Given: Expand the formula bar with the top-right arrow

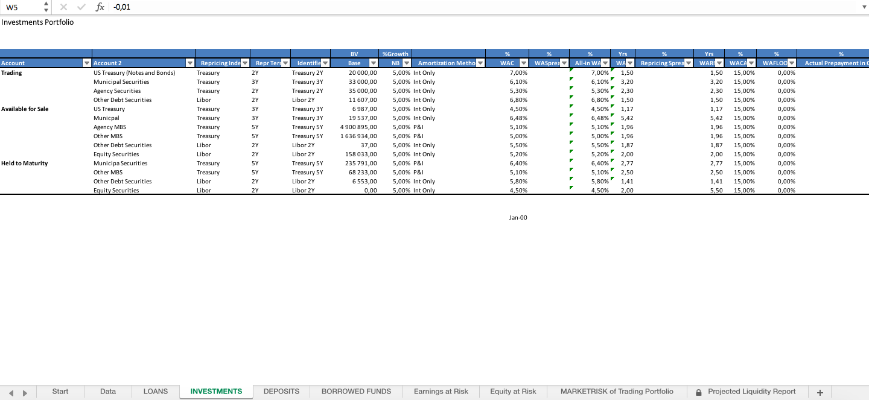Looking at the screenshot, I should (x=864, y=7).
